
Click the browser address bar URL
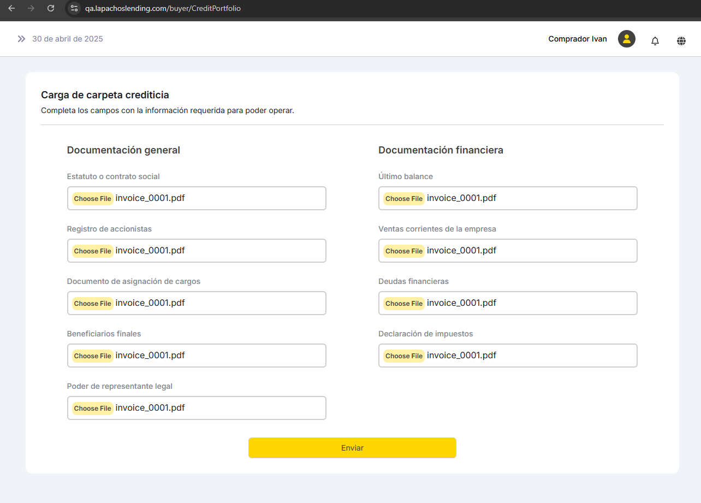point(163,9)
